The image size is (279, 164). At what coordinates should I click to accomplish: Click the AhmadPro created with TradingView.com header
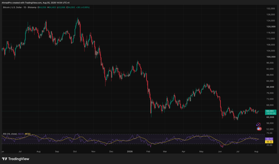pyautogui.click(x=36, y=3)
